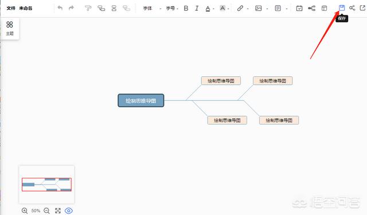Viewport: 367px width, 215px height.
Task: Select the blue central 绘制思维导图 node
Action: 141,100
